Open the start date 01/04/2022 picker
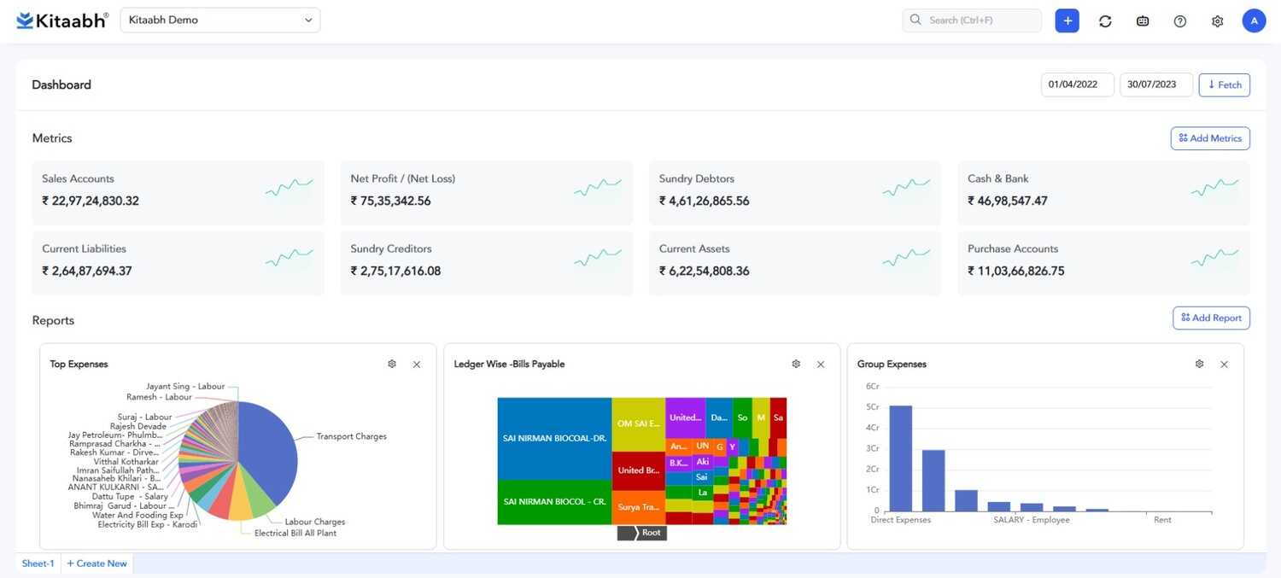The width and height of the screenshot is (1281, 578). [x=1077, y=85]
